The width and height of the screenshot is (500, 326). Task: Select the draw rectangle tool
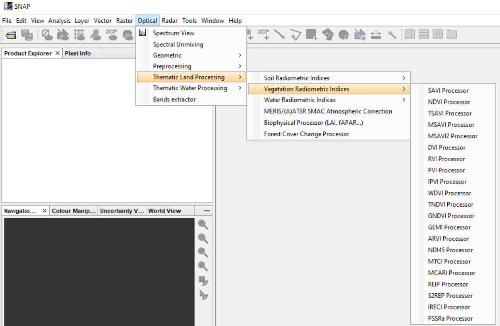click(311, 35)
